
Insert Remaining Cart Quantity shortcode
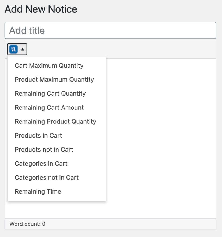point(50,94)
